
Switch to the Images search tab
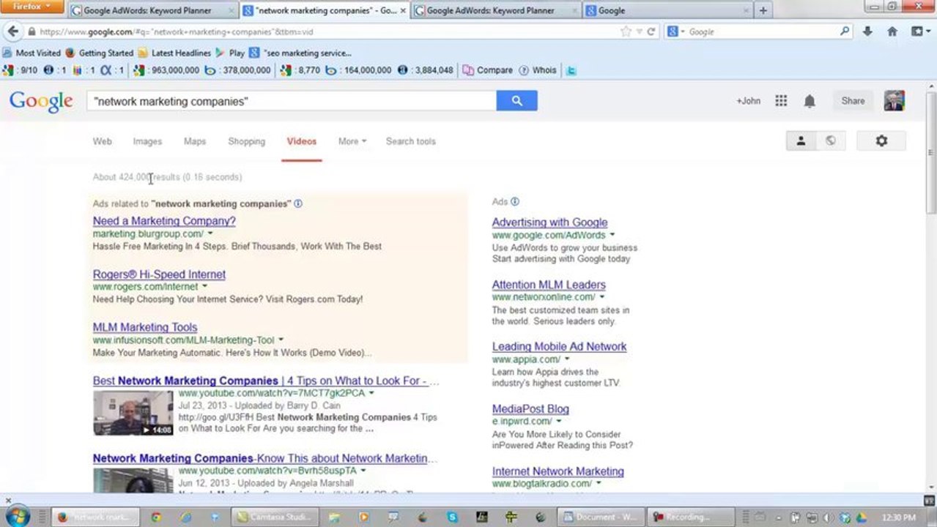147,141
